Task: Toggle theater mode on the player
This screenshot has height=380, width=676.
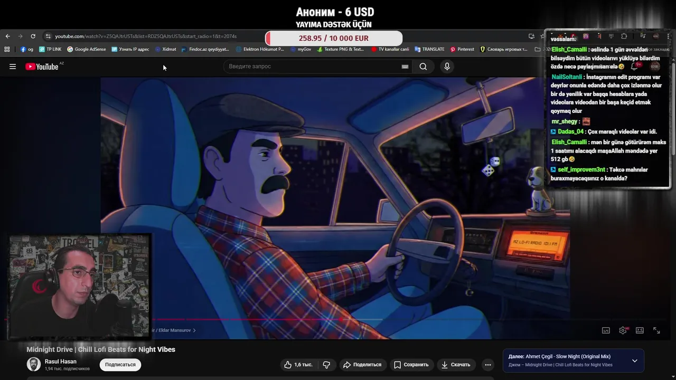Action: tap(640, 330)
